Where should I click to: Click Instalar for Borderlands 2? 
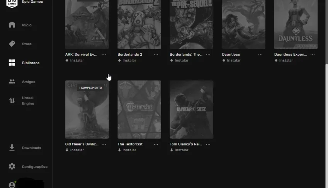click(129, 60)
